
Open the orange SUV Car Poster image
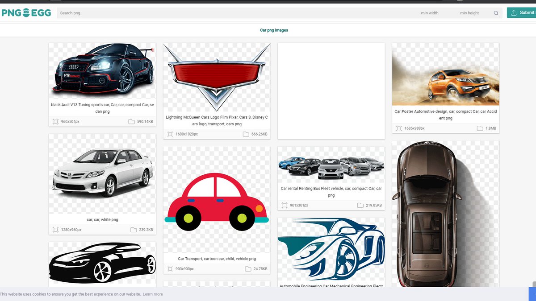(x=445, y=74)
